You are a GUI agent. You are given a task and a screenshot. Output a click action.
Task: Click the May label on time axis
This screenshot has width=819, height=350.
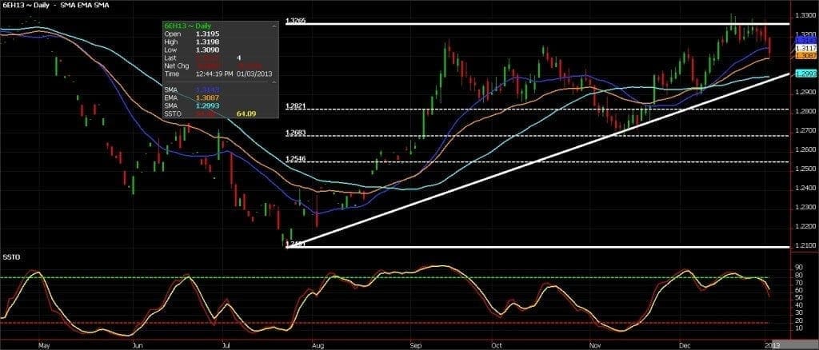point(44,344)
